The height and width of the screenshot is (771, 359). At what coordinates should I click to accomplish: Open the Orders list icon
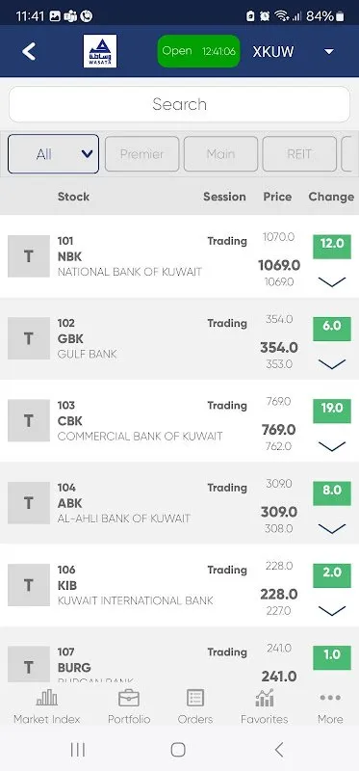pyautogui.click(x=195, y=697)
